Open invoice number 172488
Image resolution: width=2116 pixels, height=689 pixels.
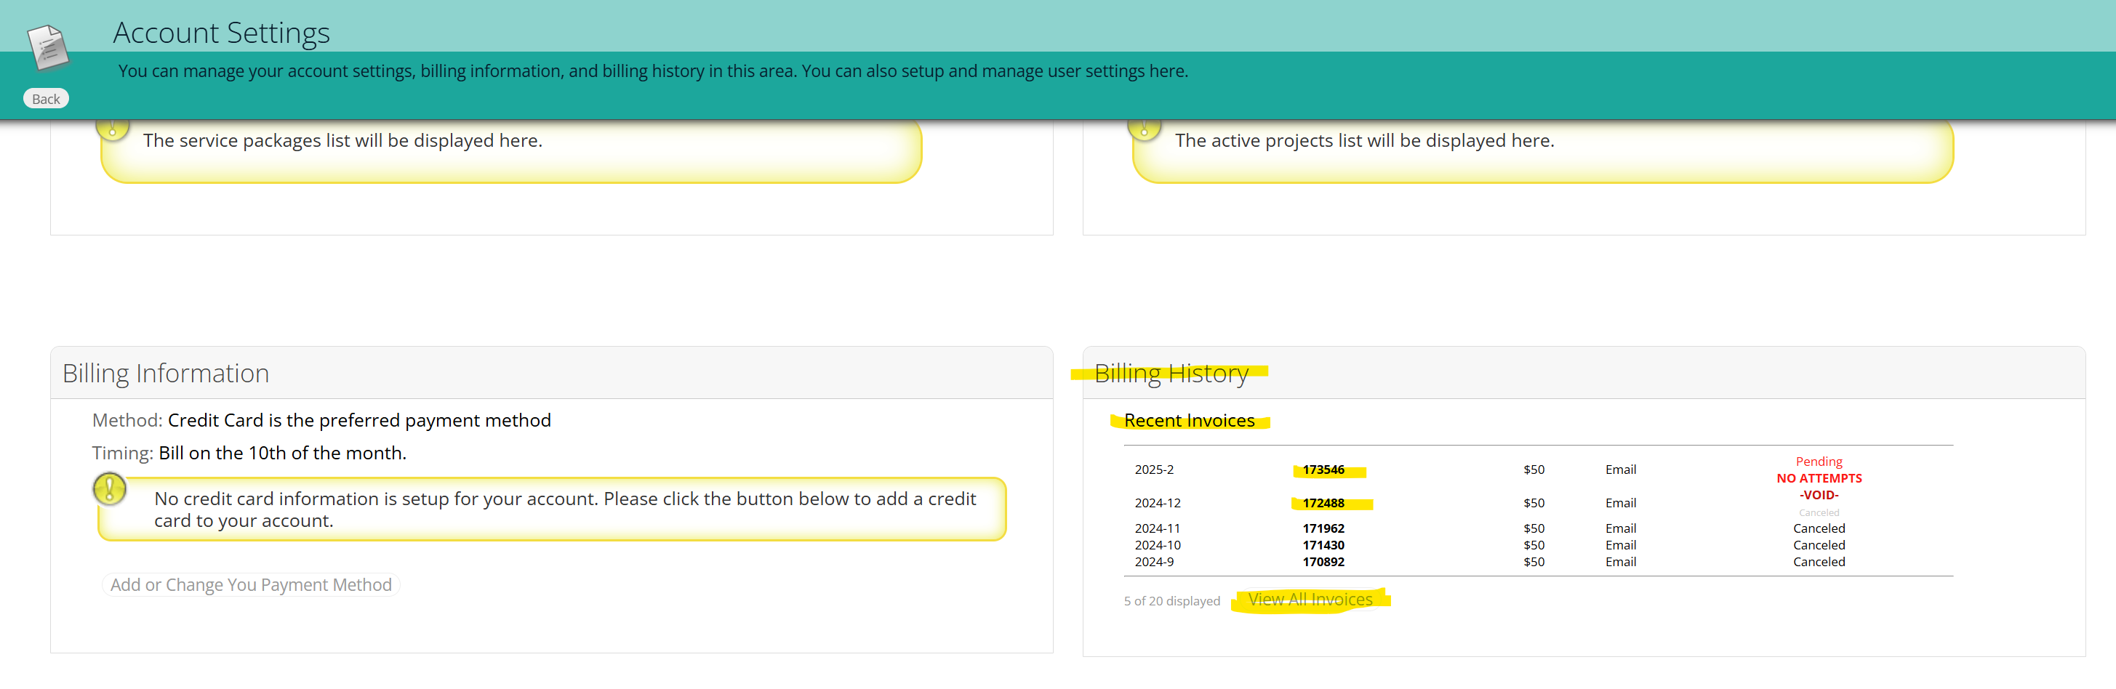pyautogui.click(x=1323, y=503)
